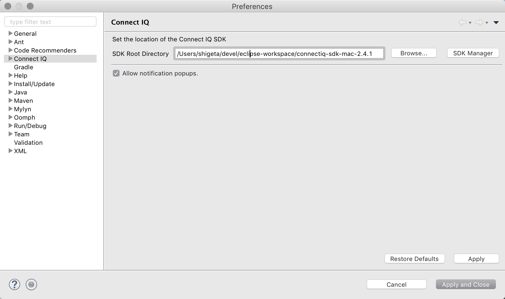The height and width of the screenshot is (299, 505).
Task: Click the SDK Root Directory text field
Action: [x=279, y=53]
